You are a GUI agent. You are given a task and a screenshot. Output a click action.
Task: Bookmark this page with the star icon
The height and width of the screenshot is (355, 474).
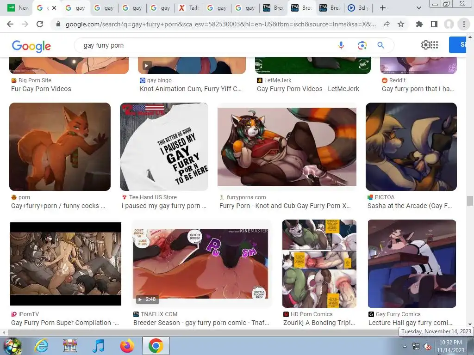click(x=401, y=24)
